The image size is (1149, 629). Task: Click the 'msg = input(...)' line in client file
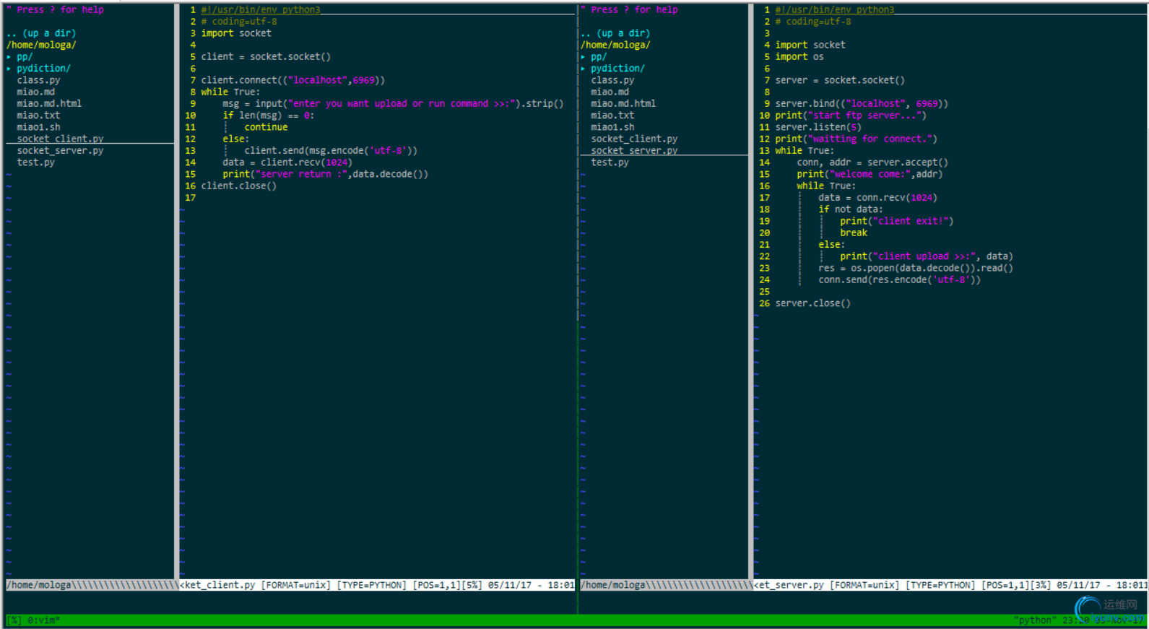tap(393, 103)
